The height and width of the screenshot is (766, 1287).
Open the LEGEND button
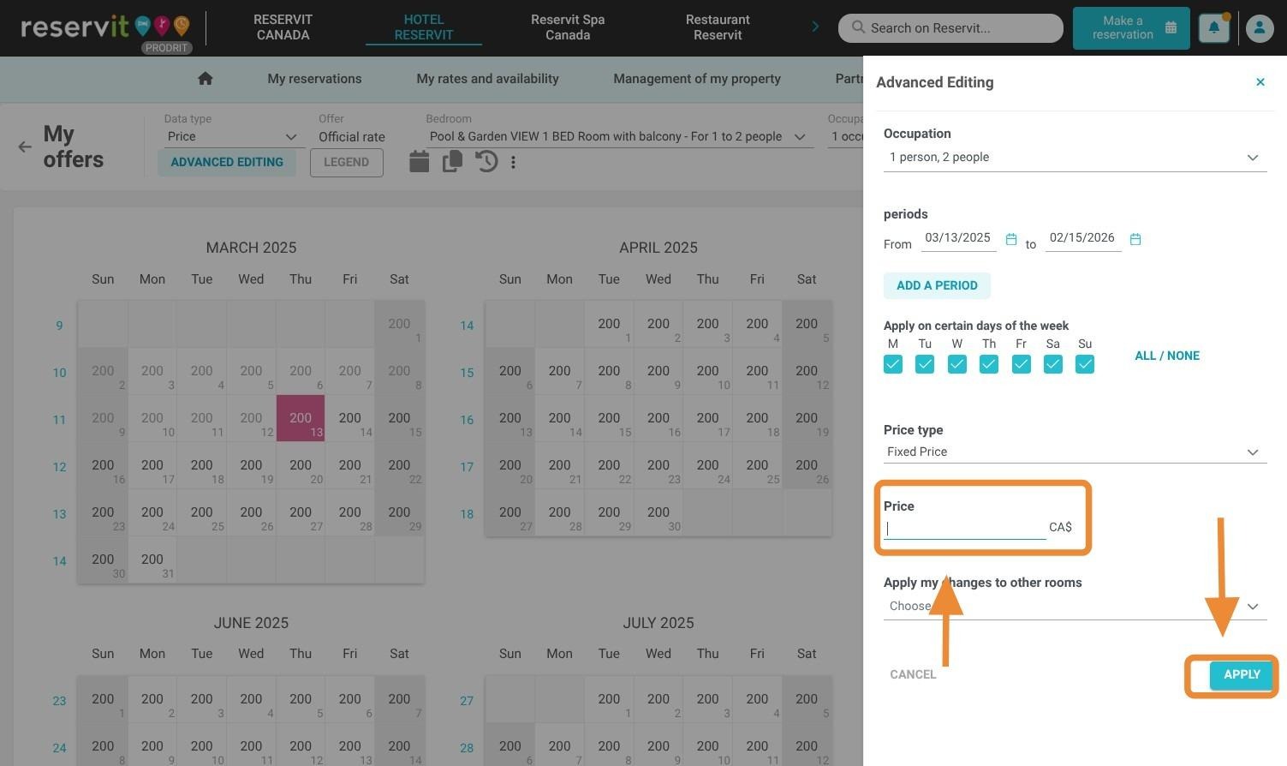(x=346, y=162)
